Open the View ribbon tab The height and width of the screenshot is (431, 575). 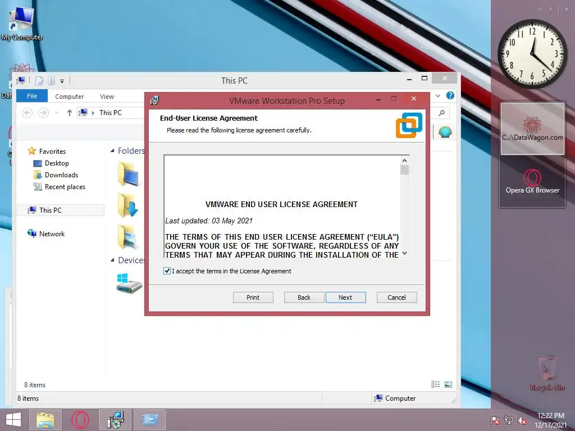click(107, 97)
